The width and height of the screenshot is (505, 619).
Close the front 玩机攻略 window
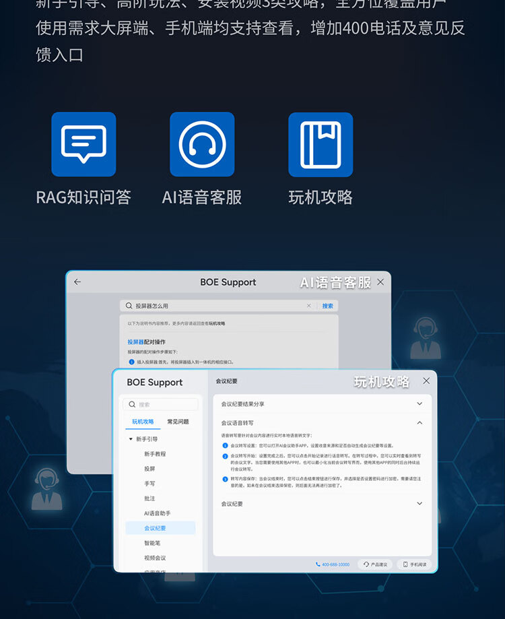pyautogui.click(x=426, y=381)
